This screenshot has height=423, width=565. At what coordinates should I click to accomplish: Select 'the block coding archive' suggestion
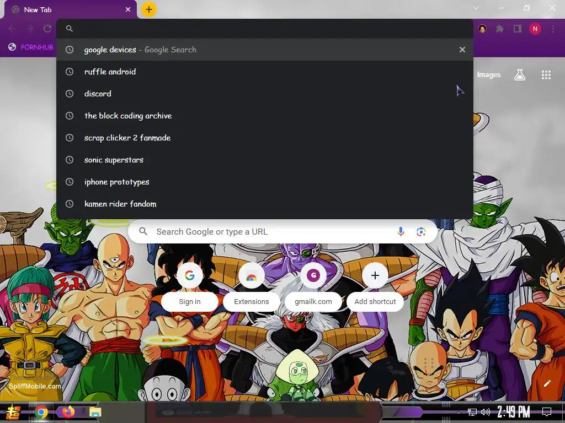[x=265, y=116]
